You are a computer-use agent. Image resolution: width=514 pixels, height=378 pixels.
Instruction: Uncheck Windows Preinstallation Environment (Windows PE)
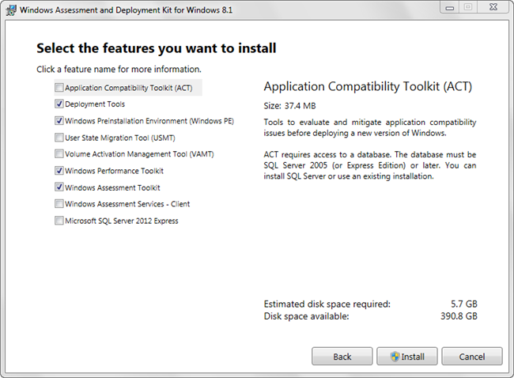point(59,121)
